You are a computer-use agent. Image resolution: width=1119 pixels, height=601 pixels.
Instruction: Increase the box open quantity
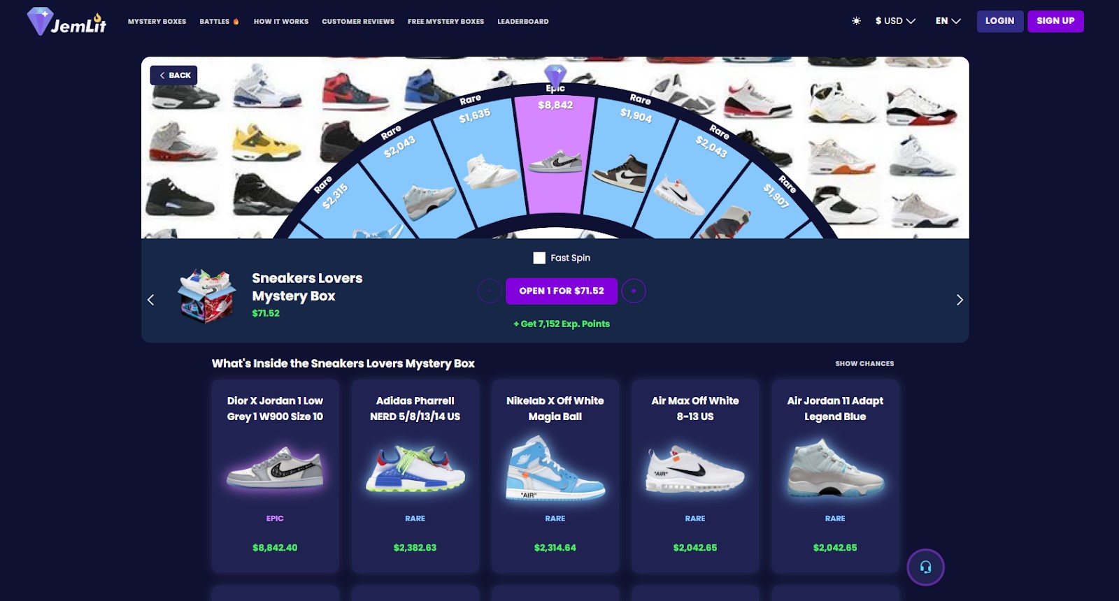click(x=634, y=291)
